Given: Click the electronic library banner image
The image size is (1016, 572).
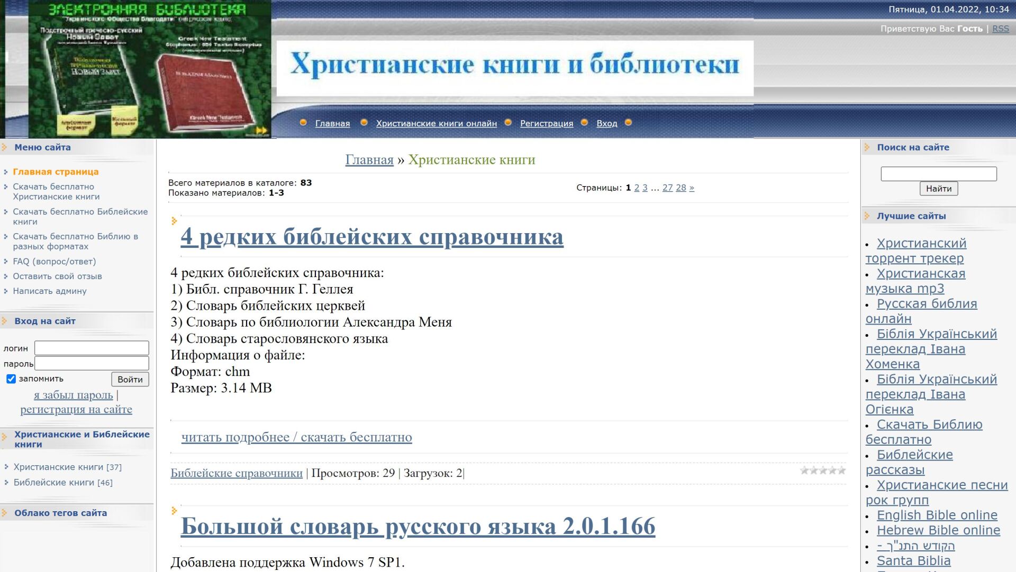Looking at the screenshot, I should click(150, 69).
